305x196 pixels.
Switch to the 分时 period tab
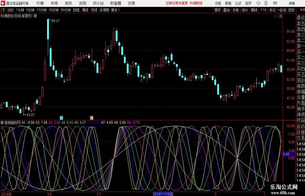tap(11, 10)
